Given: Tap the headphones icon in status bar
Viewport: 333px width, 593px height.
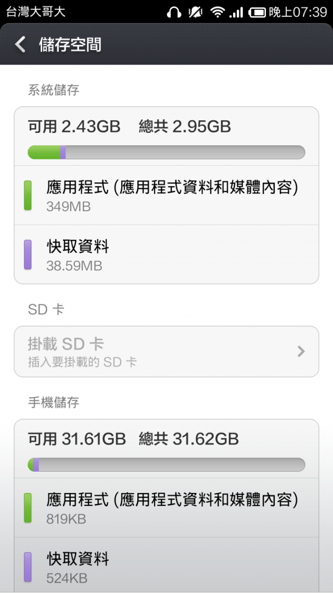Looking at the screenshot, I should pos(174,12).
